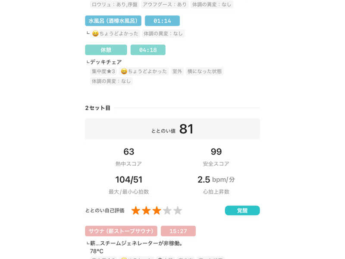Click the second orange rating star

click(146, 211)
